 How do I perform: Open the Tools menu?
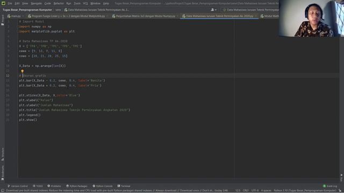pos(77,3)
